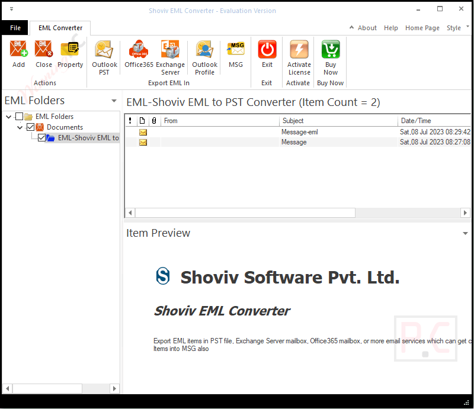This screenshot has height=409, width=474.
Task: Sort by attachment paperclip column
Action: coord(154,121)
